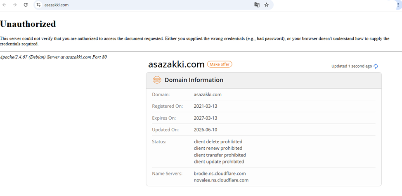Click the Registered On date 2021-03-13
Image resolution: width=402 pixels, height=196 pixels.
tap(206, 106)
